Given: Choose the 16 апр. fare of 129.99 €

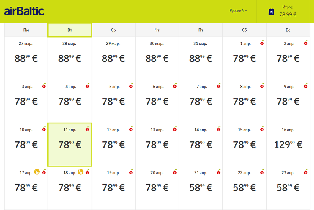Looking at the screenshot, I should [x=288, y=144].
